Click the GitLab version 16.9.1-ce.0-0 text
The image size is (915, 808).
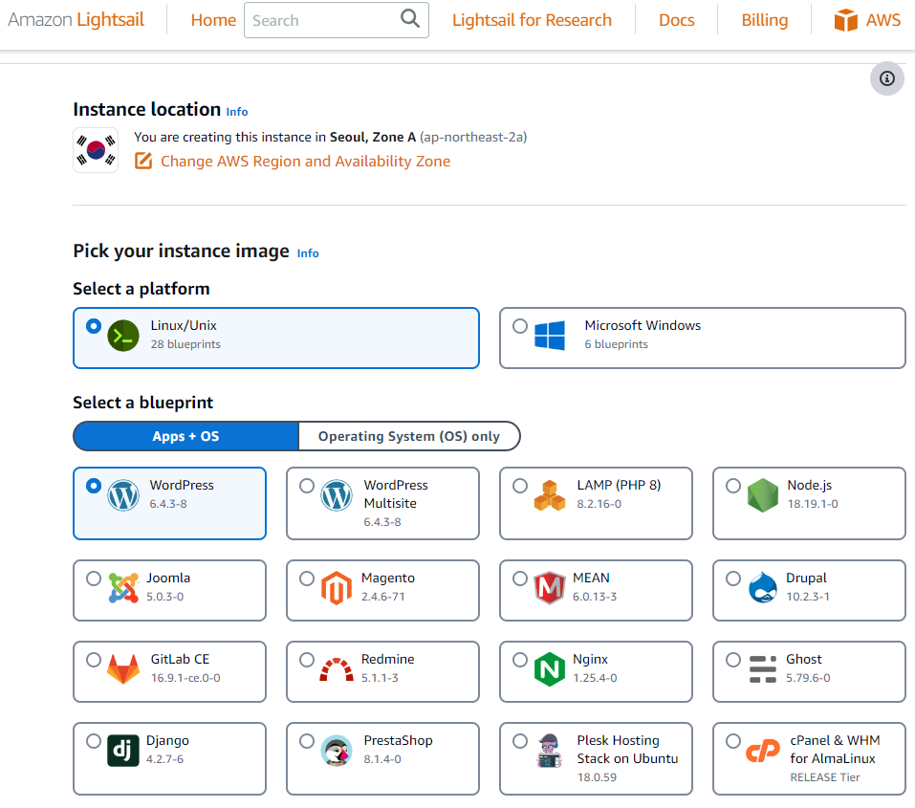(x=185, y=678)
